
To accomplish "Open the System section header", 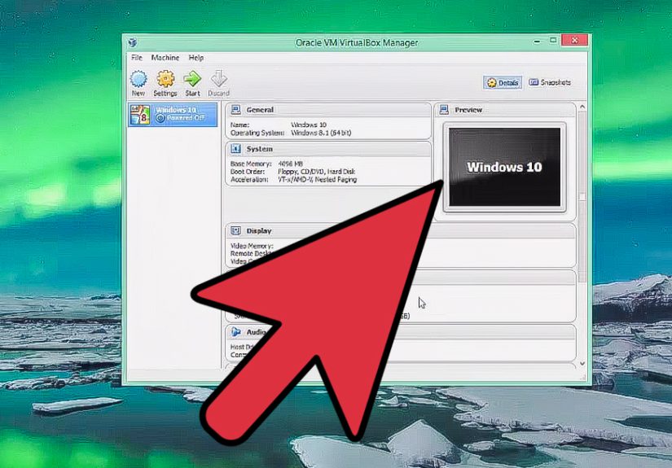I will point(328,149).
